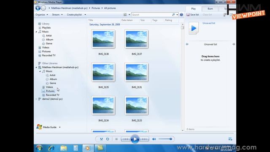Switch to the Burn tab
Screen dimensions: 270x152
click(210, 8)
